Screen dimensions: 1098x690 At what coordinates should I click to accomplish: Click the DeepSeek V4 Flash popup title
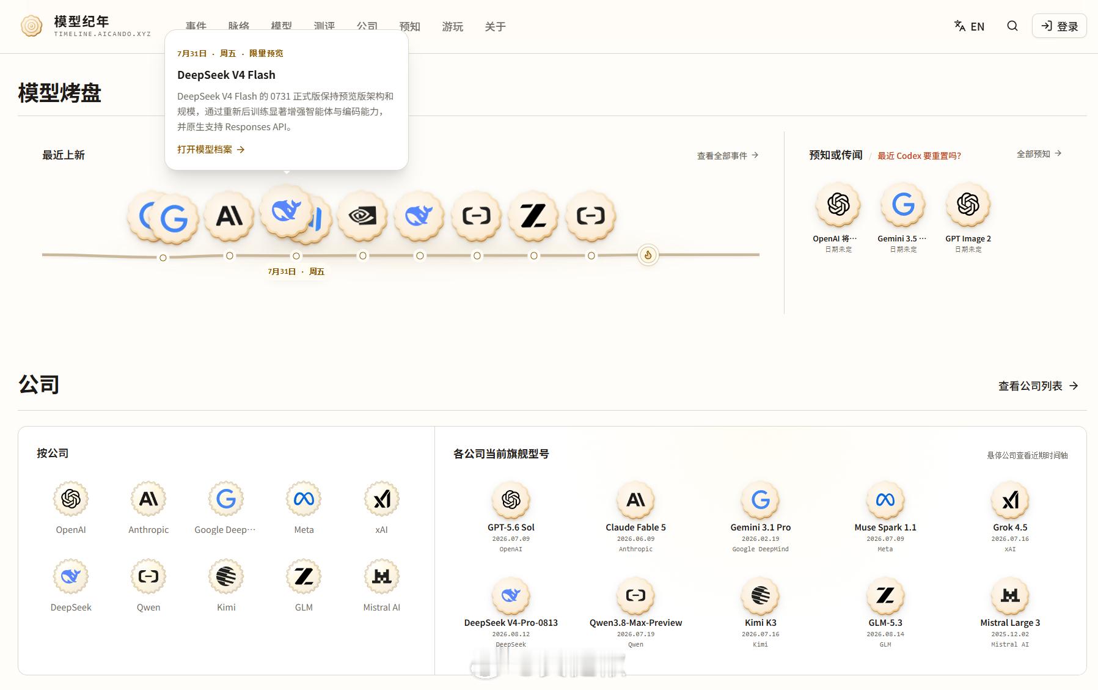click(226, 75)
